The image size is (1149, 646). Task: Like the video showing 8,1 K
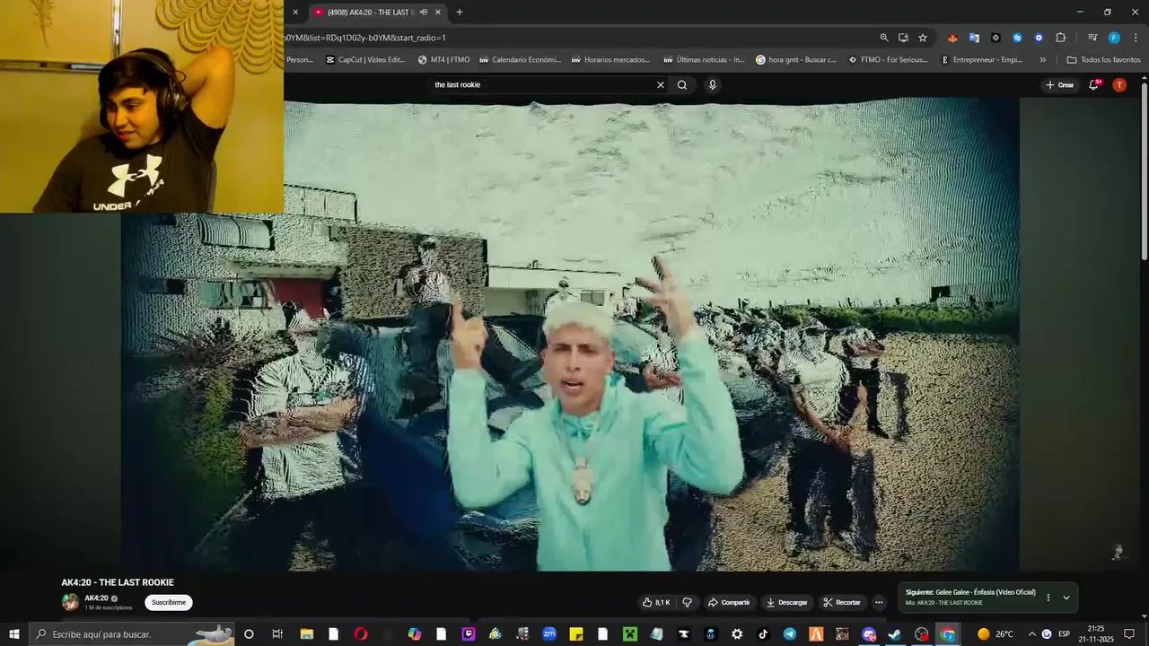[656, 602]
